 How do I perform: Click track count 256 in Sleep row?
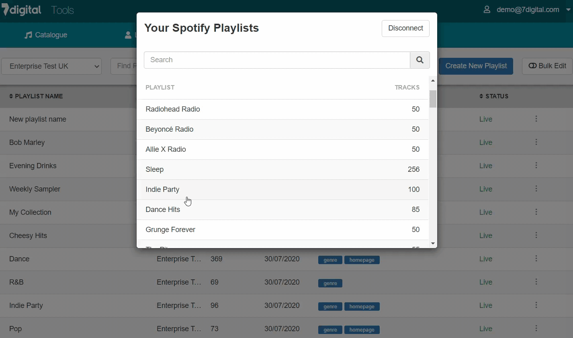tap(413, 169)
